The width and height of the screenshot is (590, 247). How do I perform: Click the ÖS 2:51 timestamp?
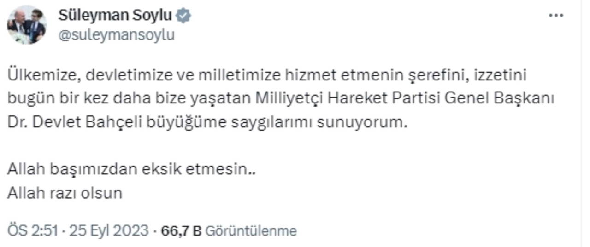(32, 230)
